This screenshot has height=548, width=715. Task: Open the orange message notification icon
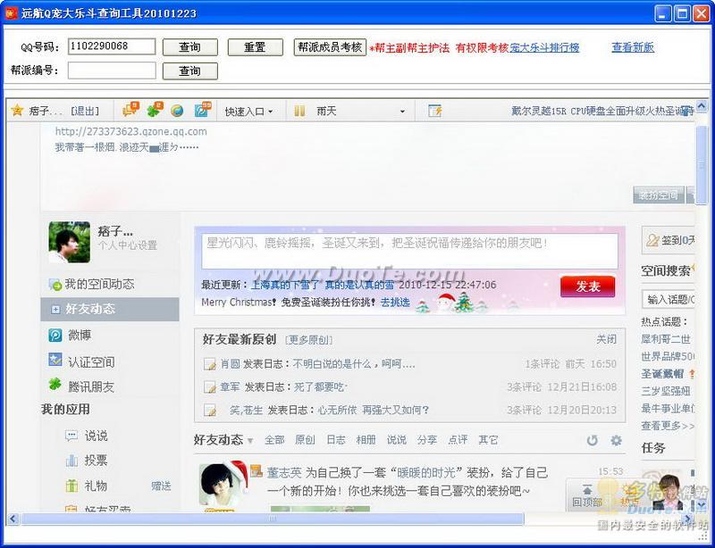(x=130, y=109)
